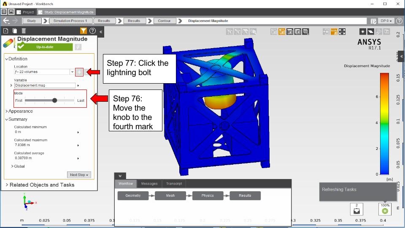
Task: Click the Mode slider knob
Action: pyautogui.click(x=54, y=100)
